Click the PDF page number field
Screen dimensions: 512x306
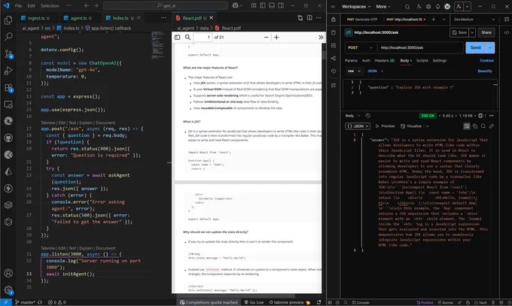pos(203,37)
